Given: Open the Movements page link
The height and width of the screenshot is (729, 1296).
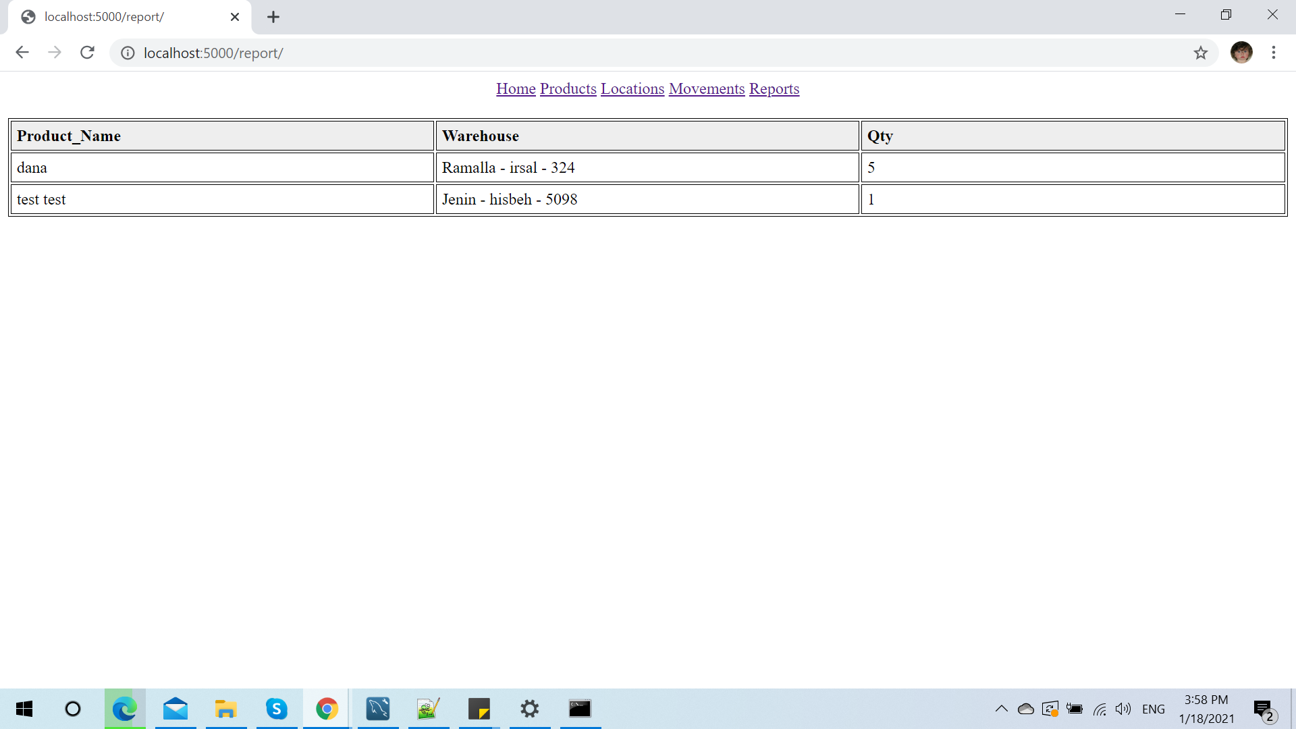Looking at the screenshot, I should [706, 89].
